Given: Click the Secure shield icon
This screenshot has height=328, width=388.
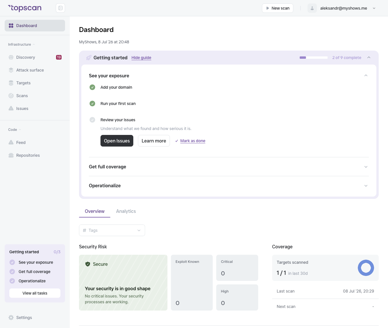Looking at the screenshot, I should click(88, 264).
